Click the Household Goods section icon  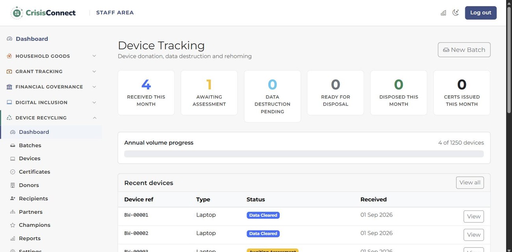(9, 56)
